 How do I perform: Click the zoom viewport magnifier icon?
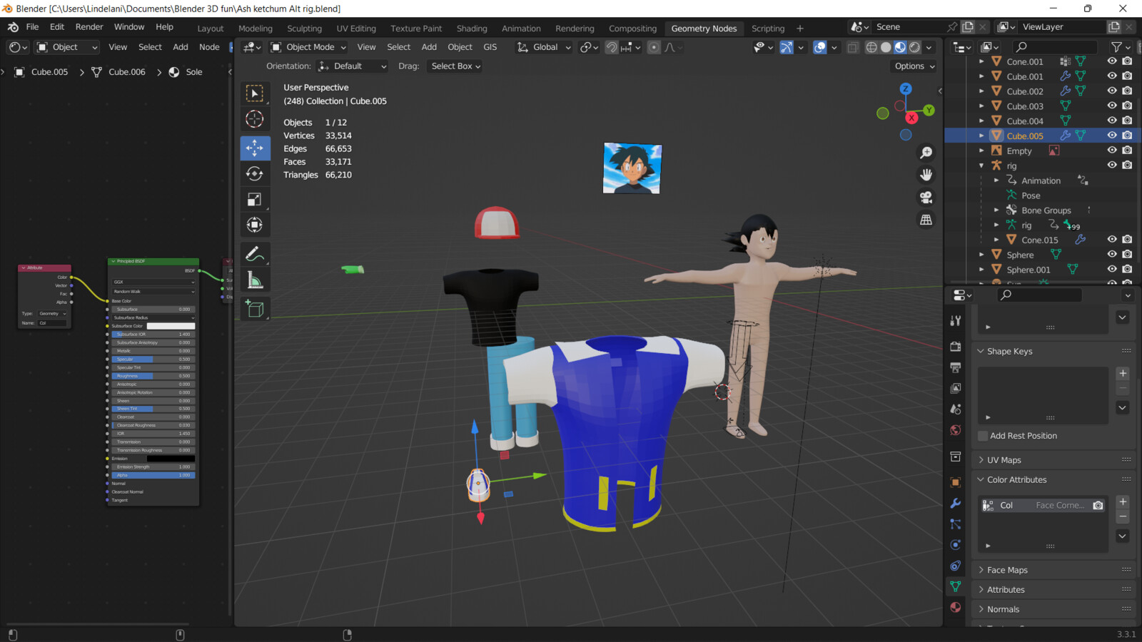tap(926, 153)
